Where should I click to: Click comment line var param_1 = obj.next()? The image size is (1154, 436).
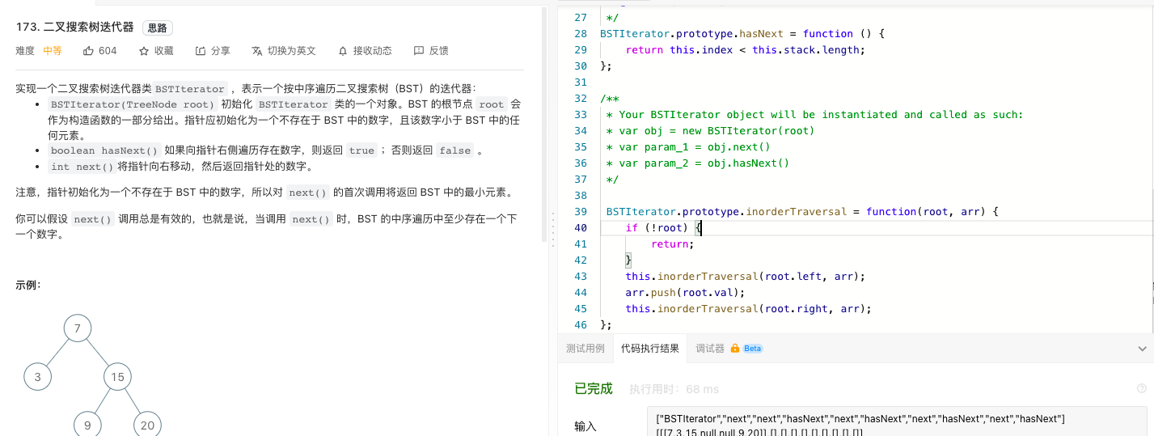coord(688,146)
